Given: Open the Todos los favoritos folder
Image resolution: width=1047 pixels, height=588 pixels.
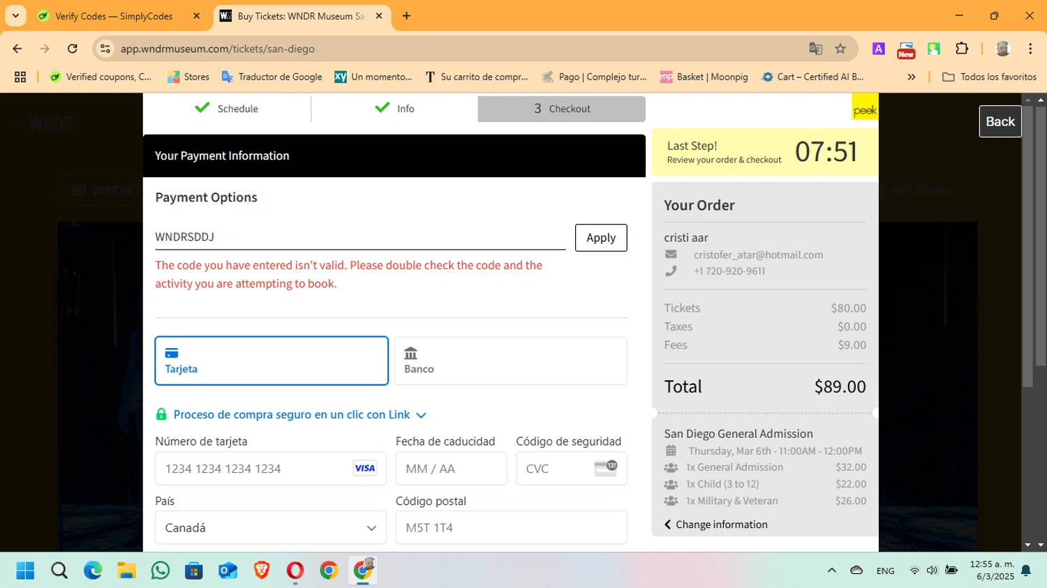Looking at the screenshot, I should (x=989, y=77).
